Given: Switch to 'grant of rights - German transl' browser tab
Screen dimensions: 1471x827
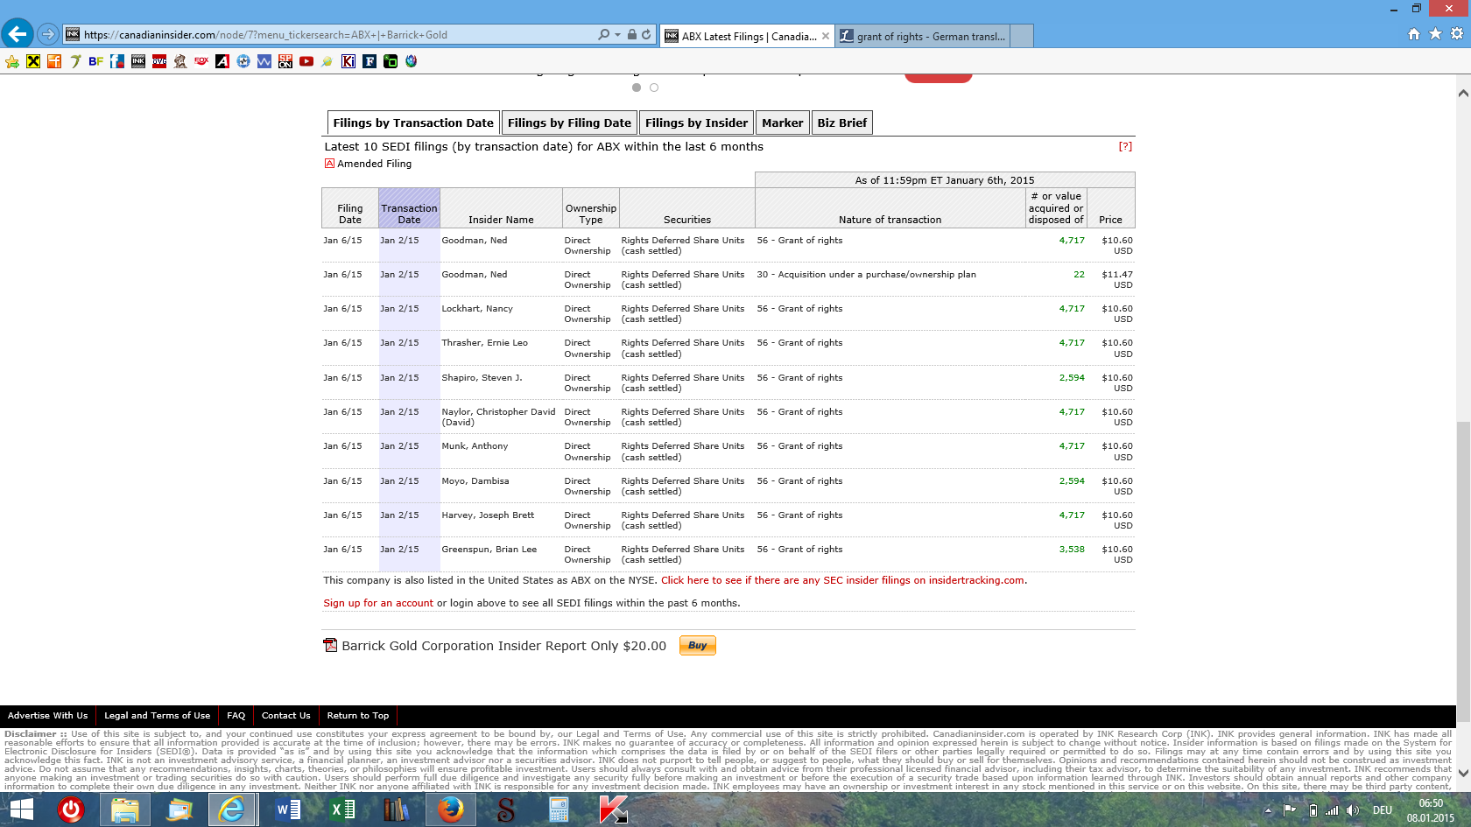Looking at the screenshot, I should (923, 36).
